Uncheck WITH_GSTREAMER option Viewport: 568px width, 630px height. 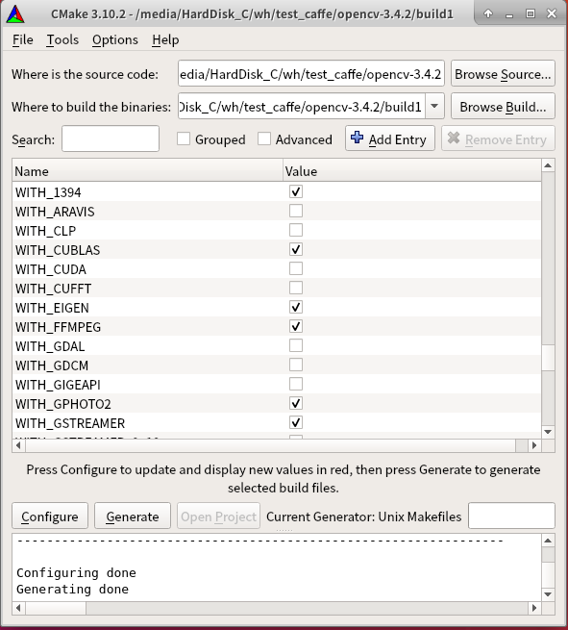[296, 422]
